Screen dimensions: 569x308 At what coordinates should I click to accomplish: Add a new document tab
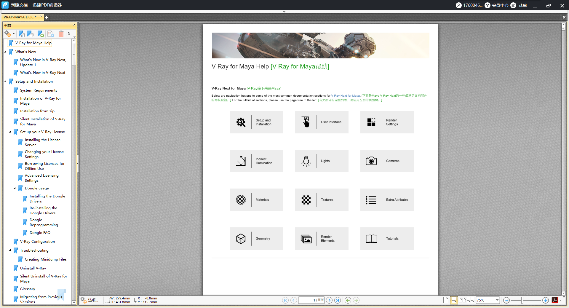click(47, 17)
